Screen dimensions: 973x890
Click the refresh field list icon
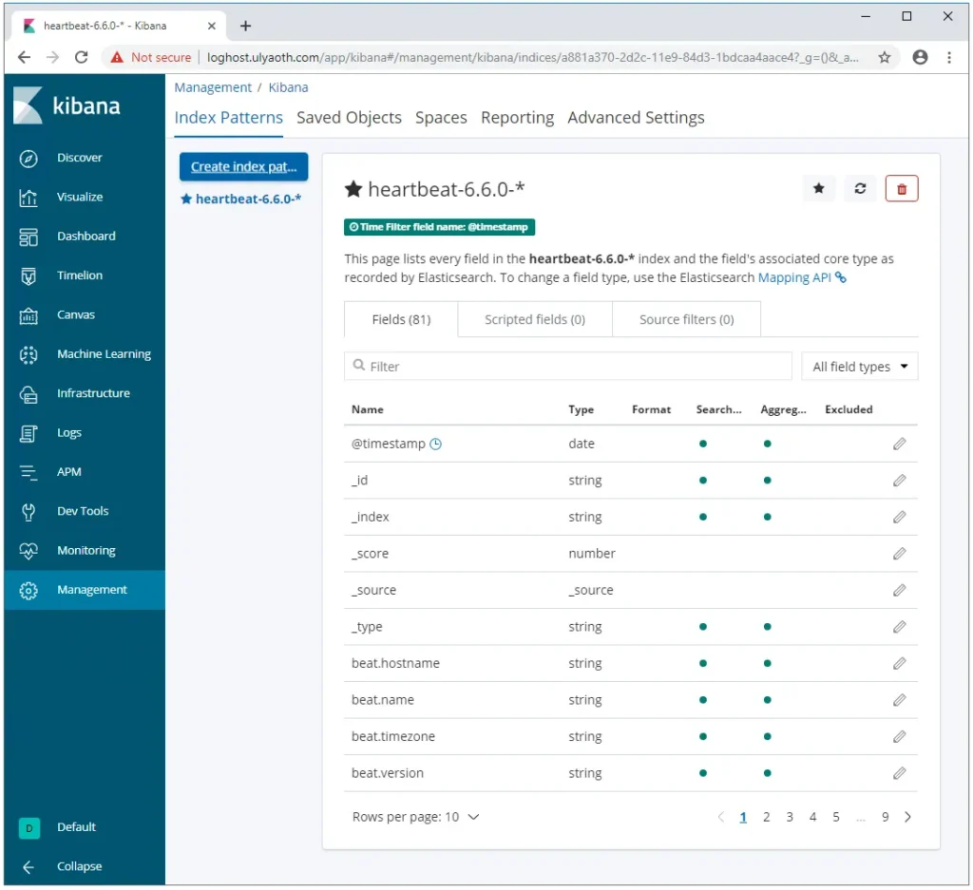860,189
